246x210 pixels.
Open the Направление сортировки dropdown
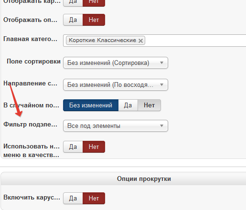(x=116, y=84)
